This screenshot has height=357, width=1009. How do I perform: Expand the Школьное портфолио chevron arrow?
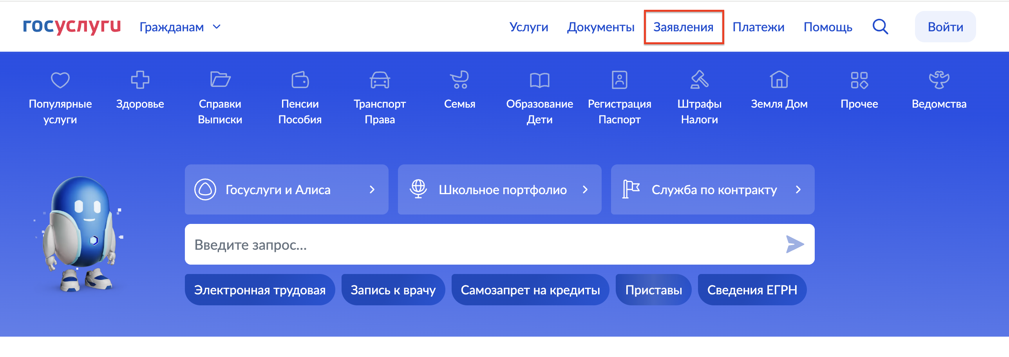[585, 189]
